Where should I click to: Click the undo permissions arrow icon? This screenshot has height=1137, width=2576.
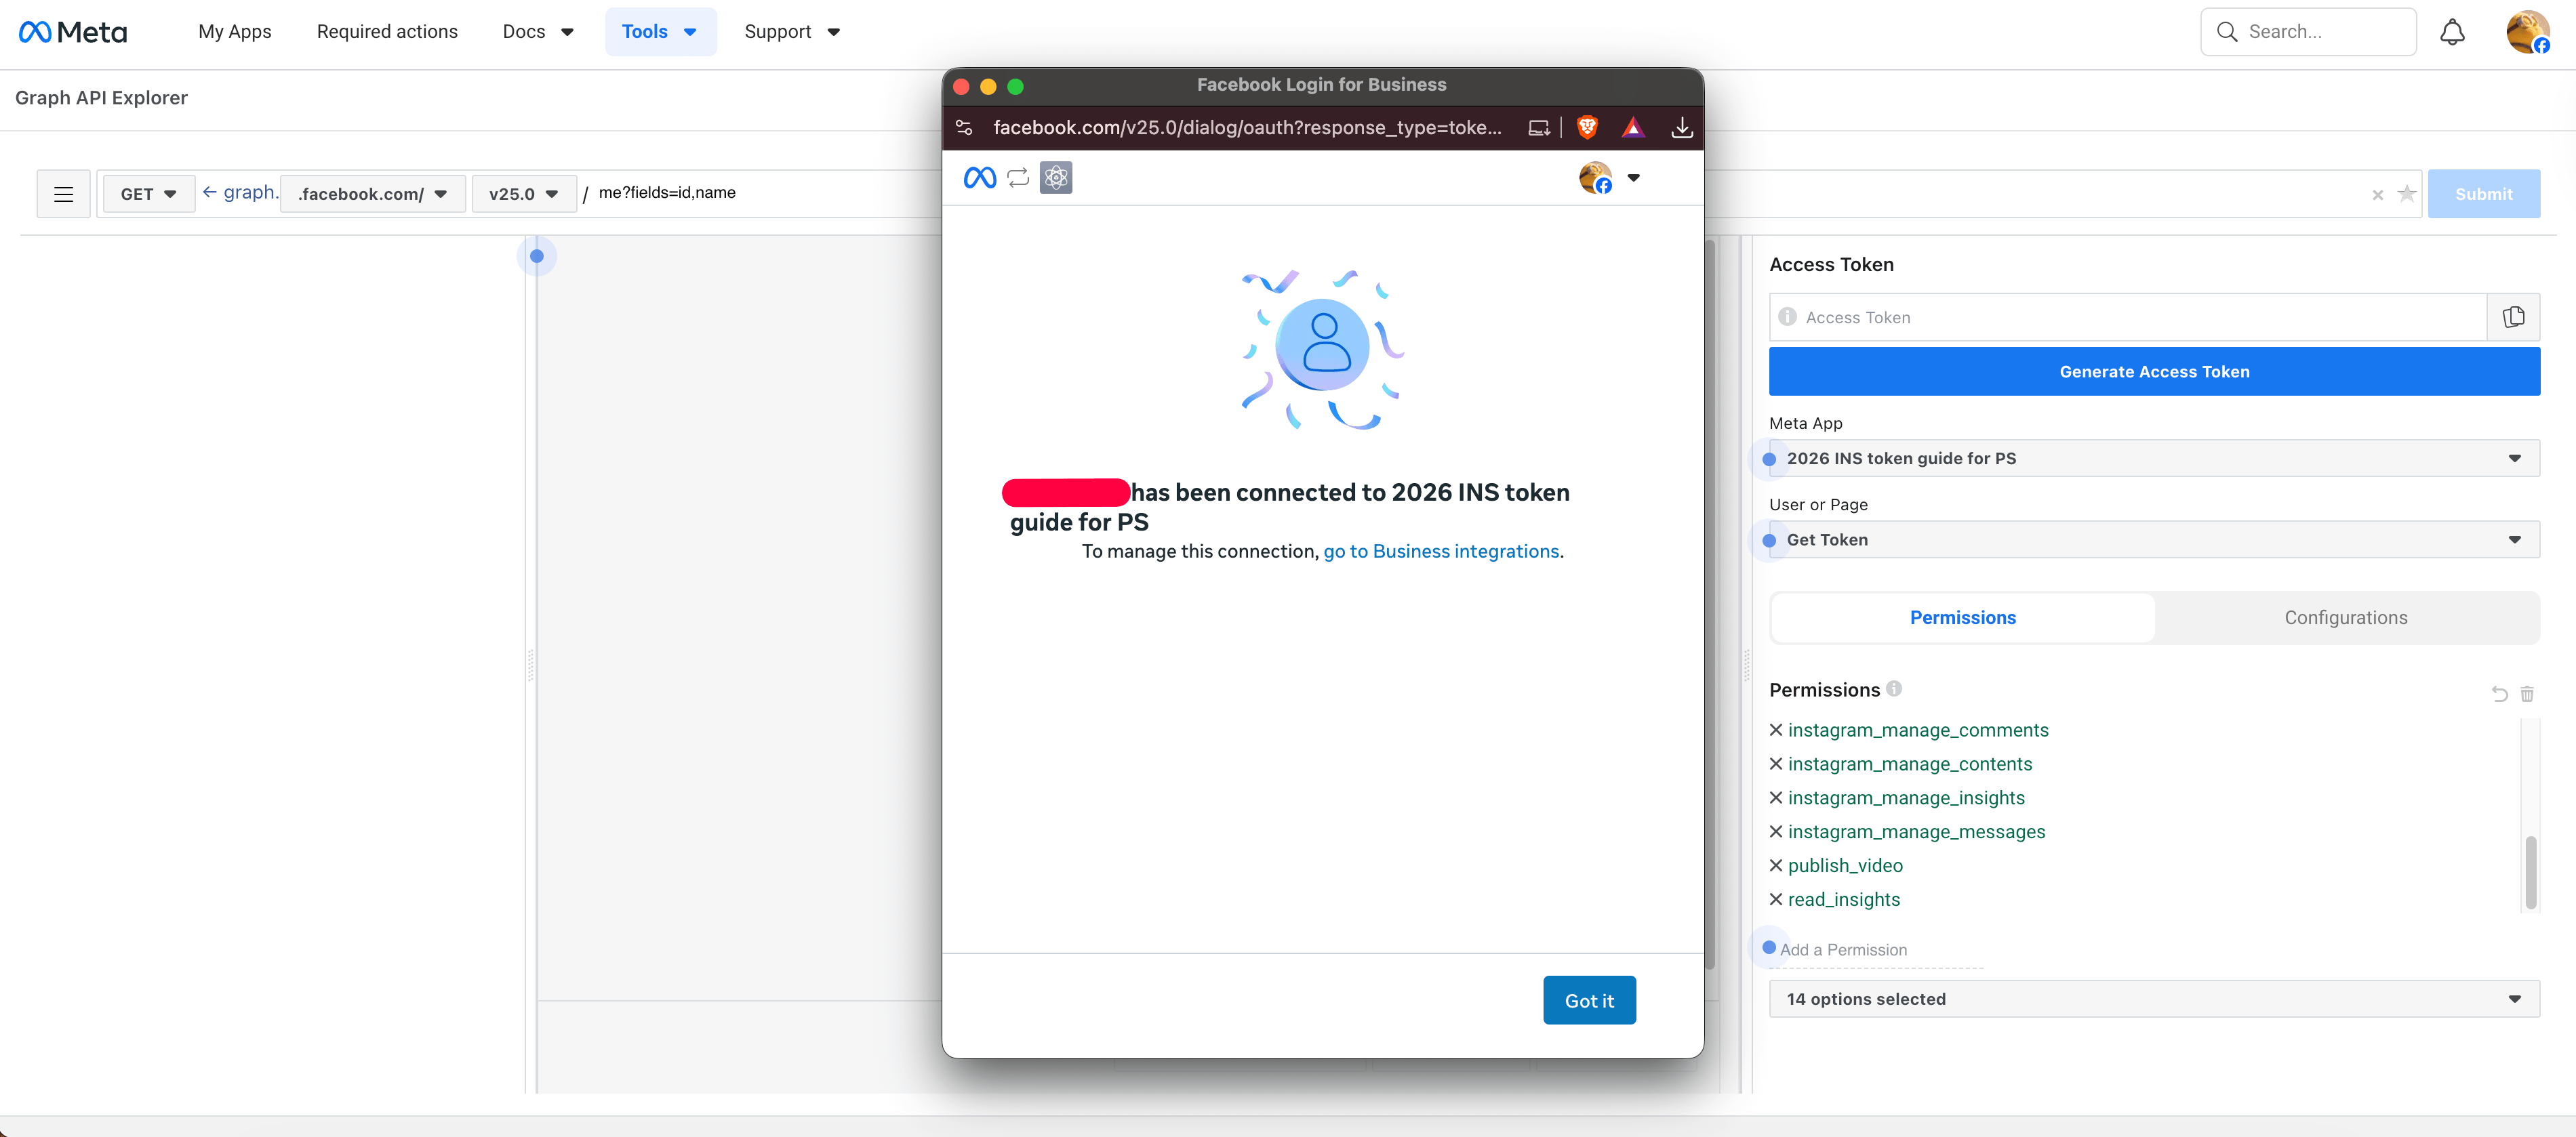tap(2500, 693)
